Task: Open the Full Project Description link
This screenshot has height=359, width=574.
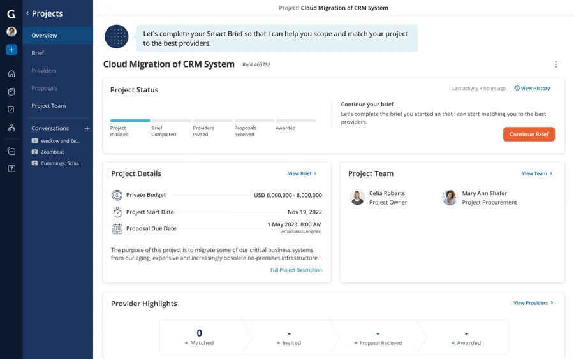Action: point(296,270)
